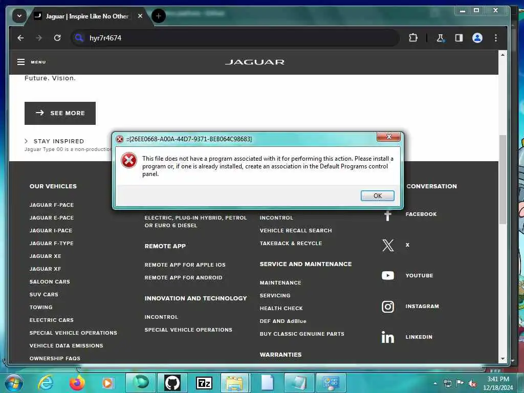The height and width of the screenshot is (393, 524).
Task: Click the muted volume tray icon
Action: (472, 383)
